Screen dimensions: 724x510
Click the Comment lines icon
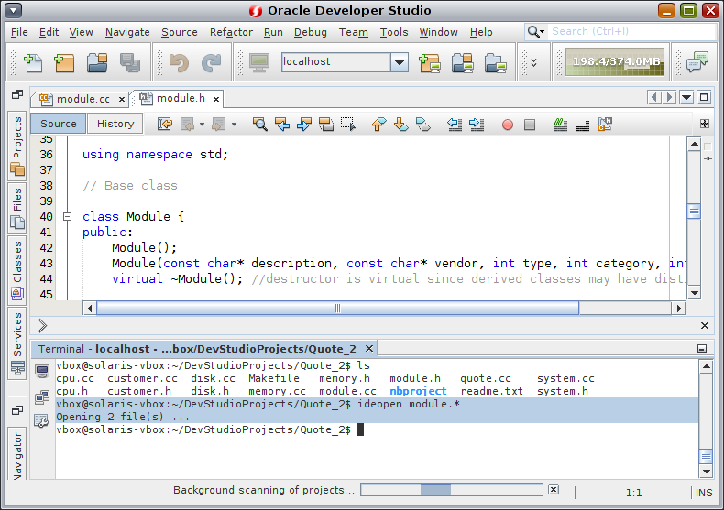[561, 124]
